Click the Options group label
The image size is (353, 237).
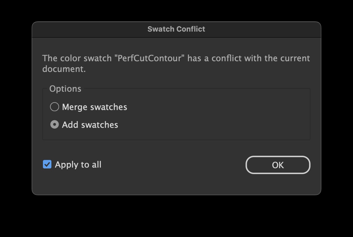click(x=65, y=89)
